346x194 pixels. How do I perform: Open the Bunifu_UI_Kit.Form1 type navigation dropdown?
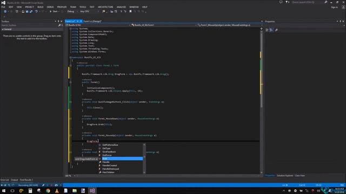coord(163,25)
